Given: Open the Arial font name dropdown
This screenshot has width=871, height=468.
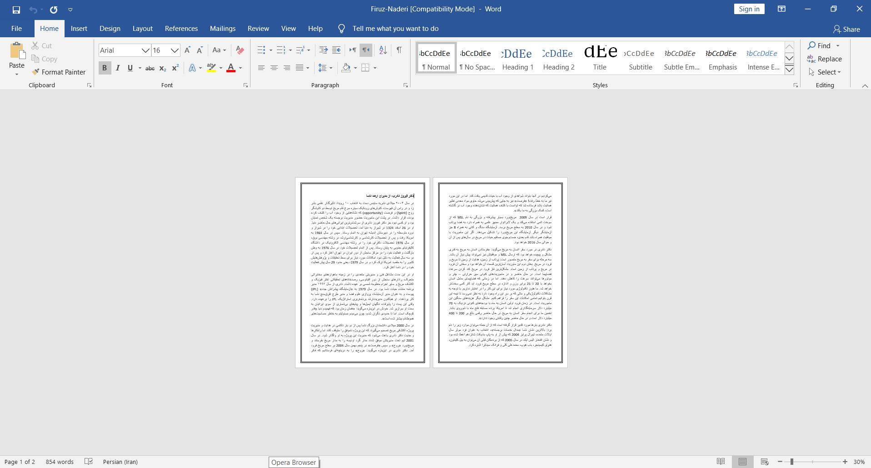Looking at the screenshot, I should click(x=145, y=50).
